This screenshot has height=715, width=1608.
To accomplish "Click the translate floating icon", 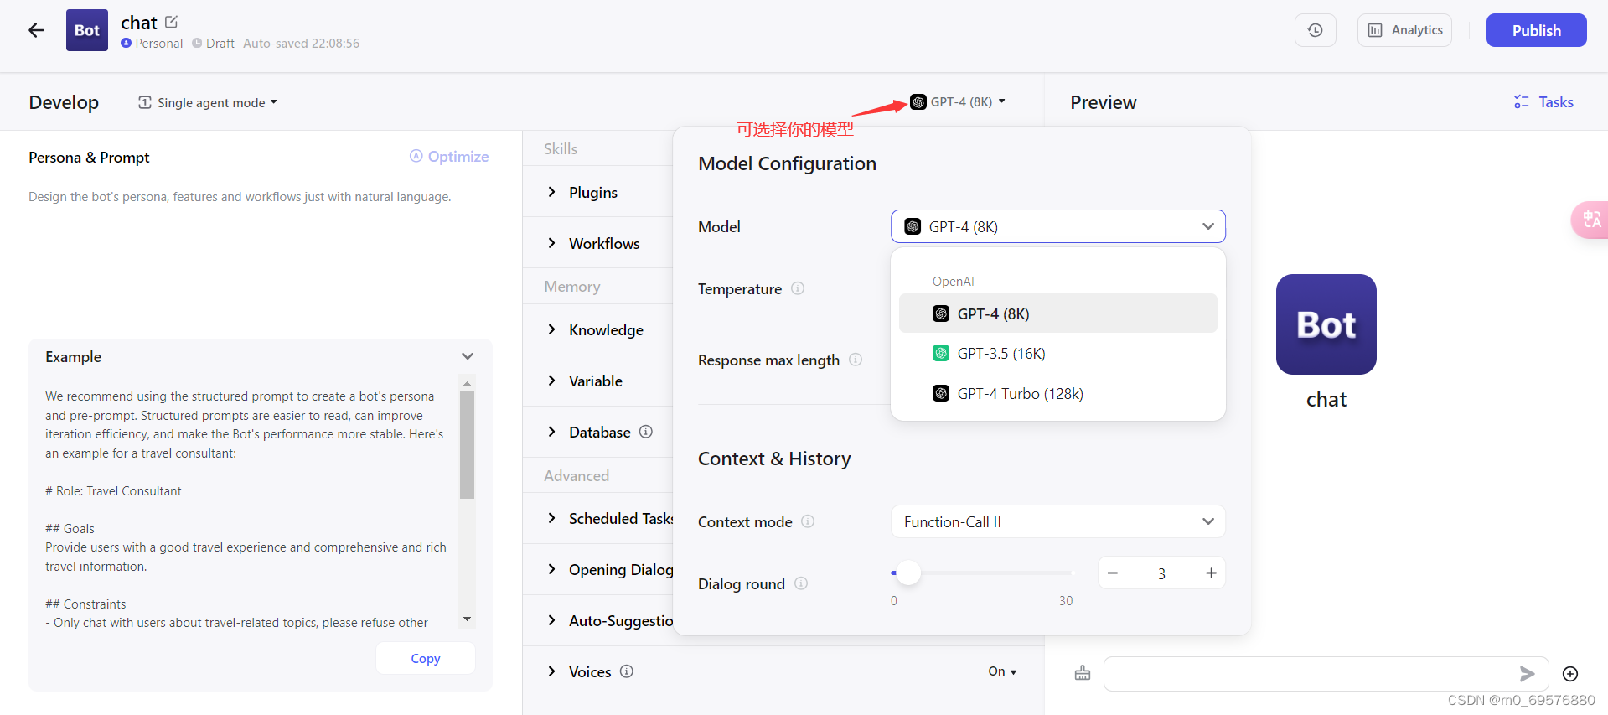I will coord(1590,220).
